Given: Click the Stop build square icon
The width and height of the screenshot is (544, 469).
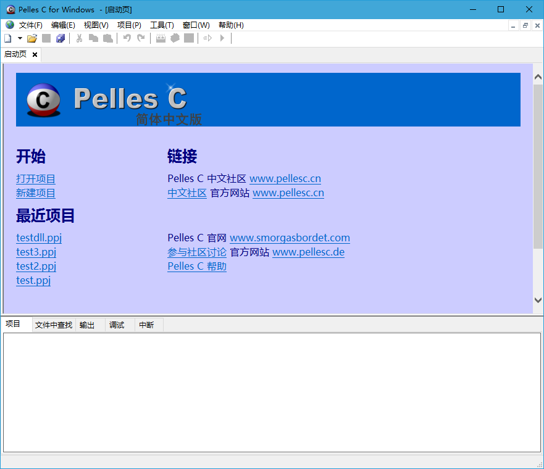Looking at the screenshot, I should (x=189, y=38).
